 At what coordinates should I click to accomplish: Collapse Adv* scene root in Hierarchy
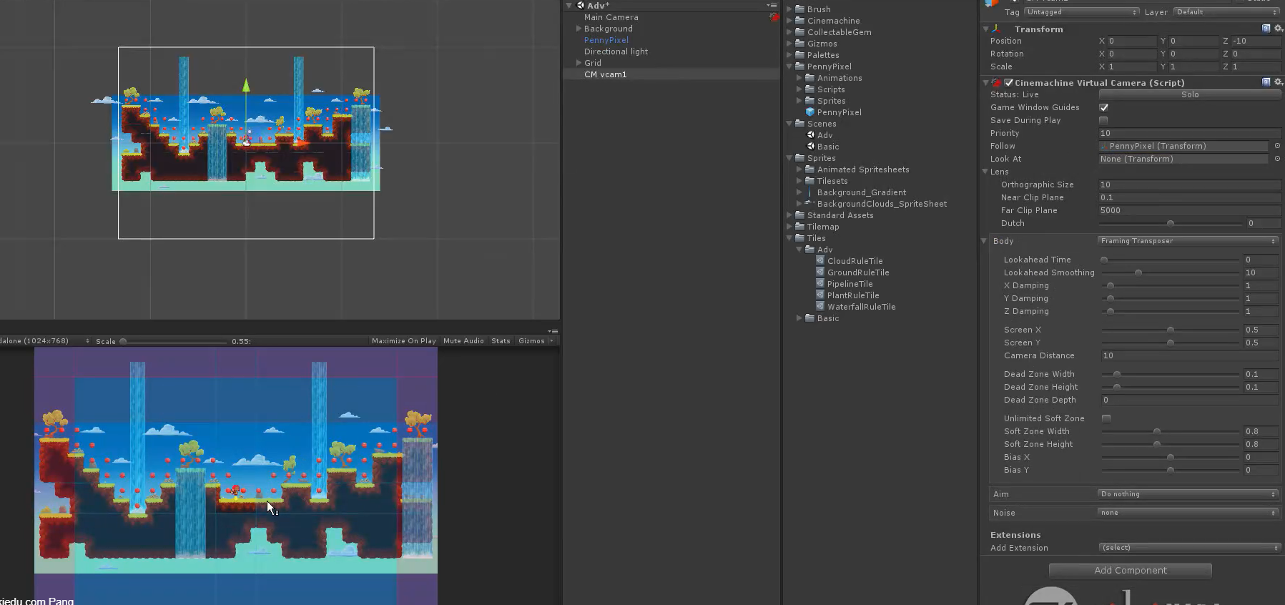point(569,5)
